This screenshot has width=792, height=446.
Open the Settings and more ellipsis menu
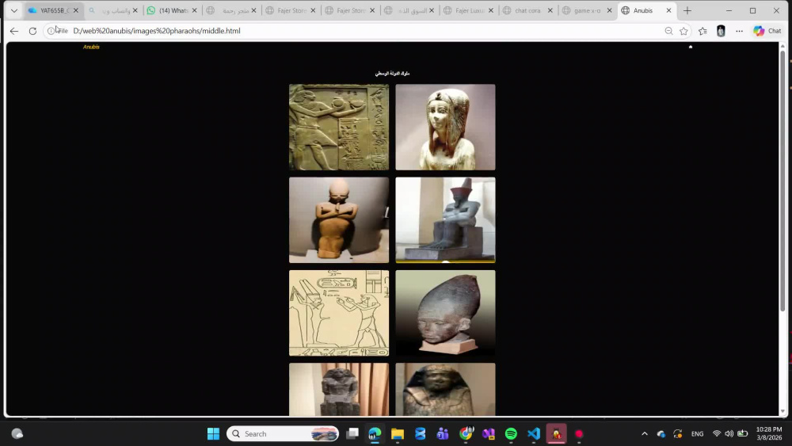pyautogui.click(x=740, y=31)
